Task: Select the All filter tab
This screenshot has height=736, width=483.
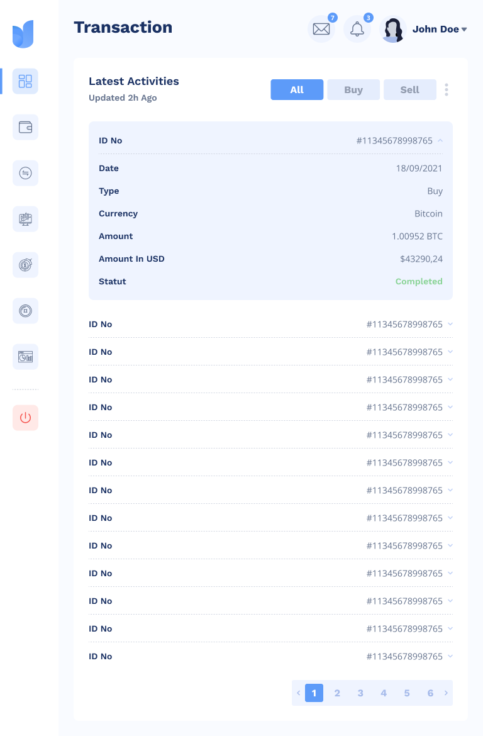Action: coord(297,89)
